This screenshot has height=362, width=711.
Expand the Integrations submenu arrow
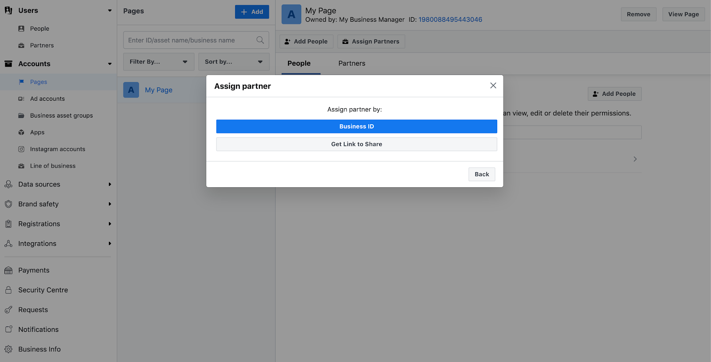[x=110, y=244]
